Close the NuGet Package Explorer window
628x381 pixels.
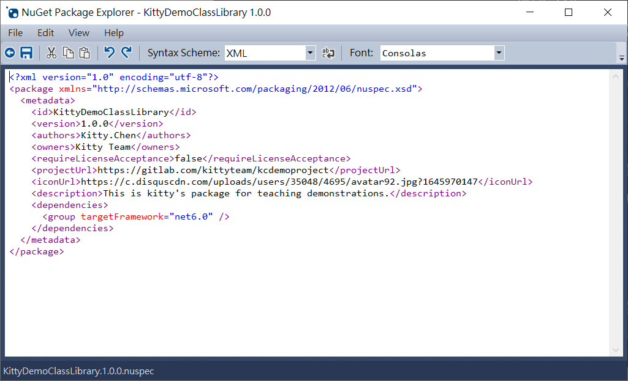click(x=608, y=12)
